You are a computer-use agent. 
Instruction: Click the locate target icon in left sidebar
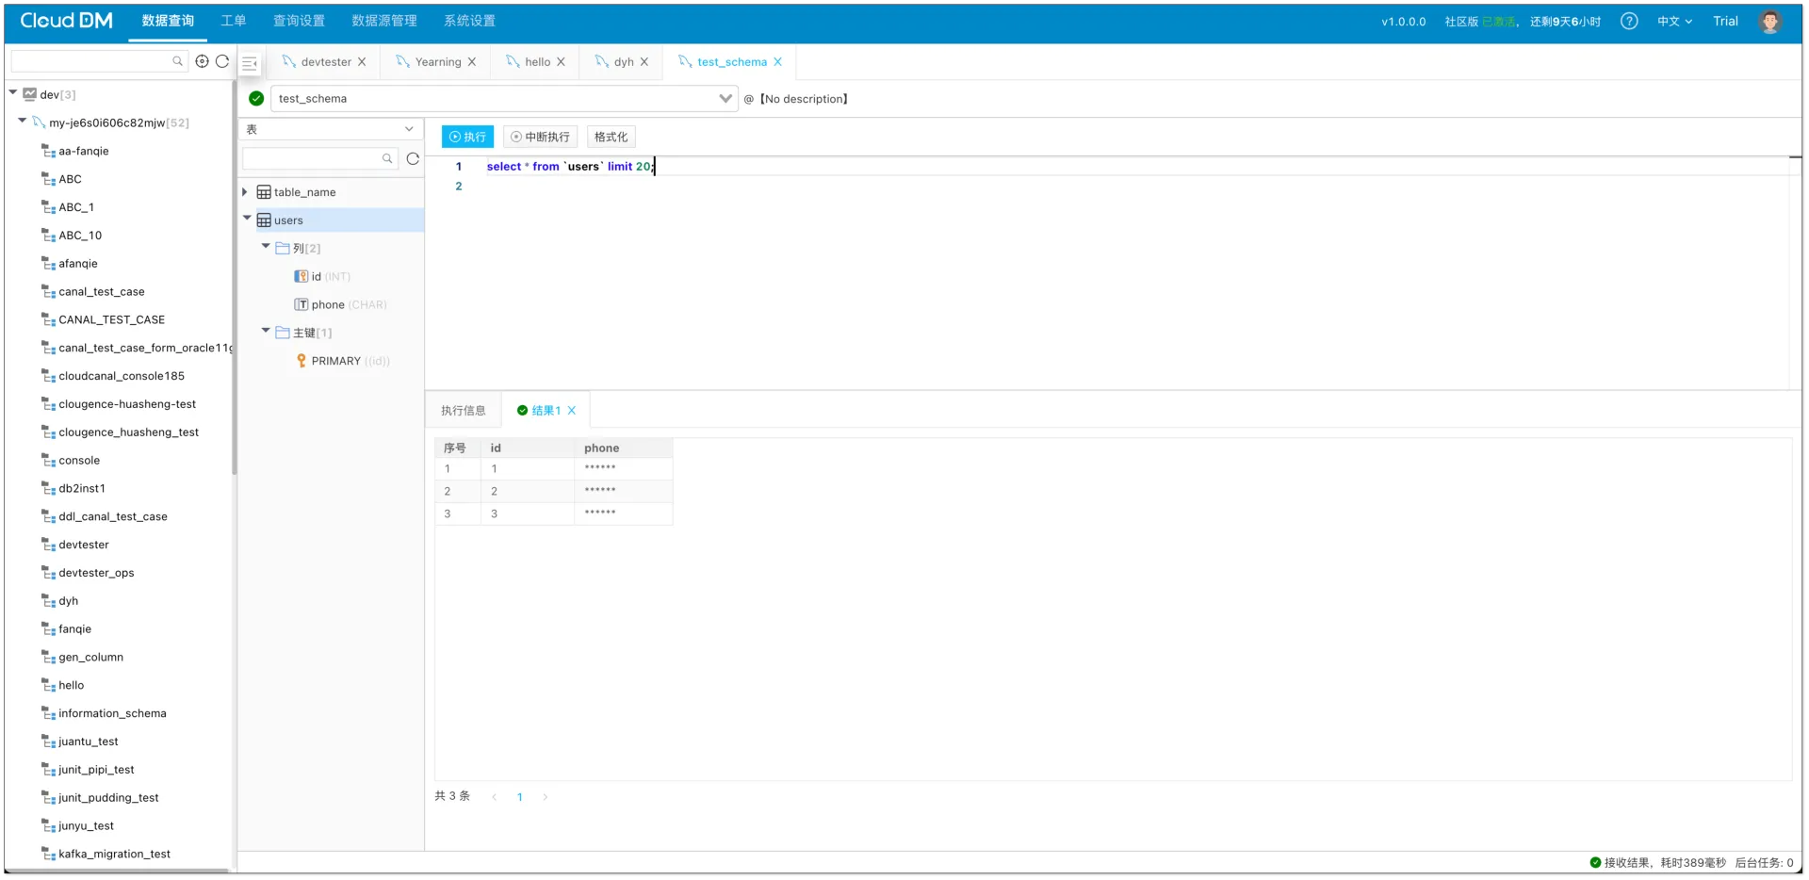tap(202, 61)
